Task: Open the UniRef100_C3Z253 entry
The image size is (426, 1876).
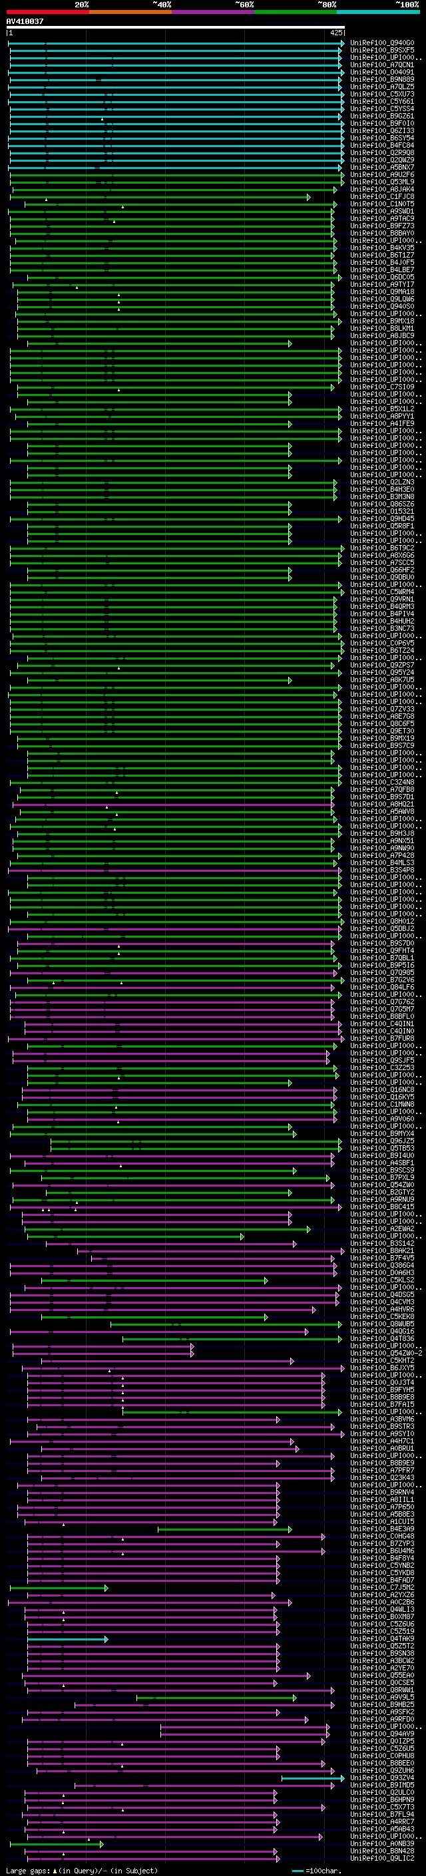Action: [382, 1067]
